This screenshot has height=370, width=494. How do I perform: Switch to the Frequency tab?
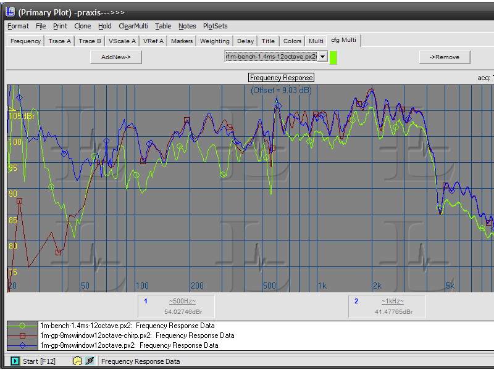click(25, 41)
